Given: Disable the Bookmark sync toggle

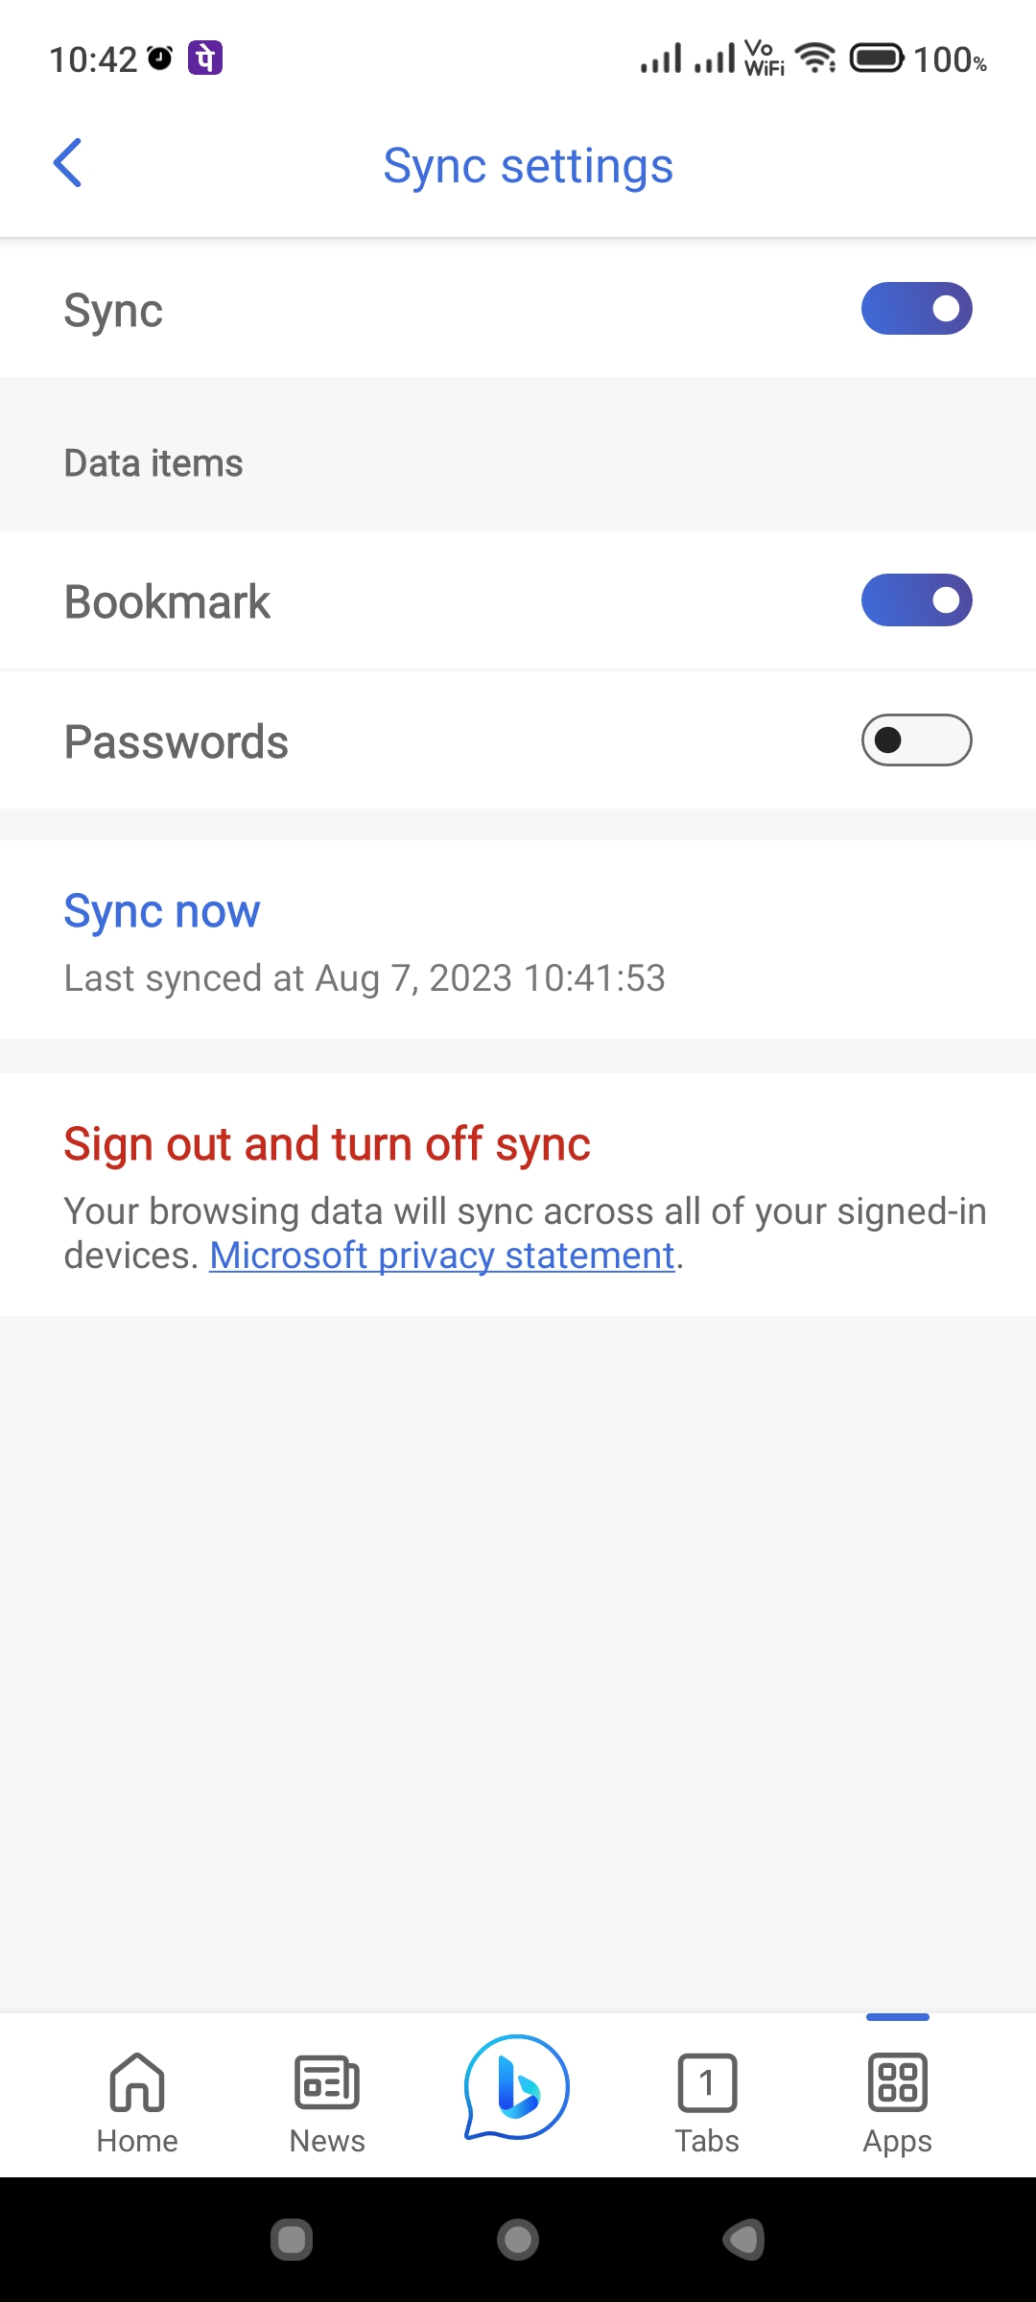Looking at the screenshot, I should (x=917, y=600).
